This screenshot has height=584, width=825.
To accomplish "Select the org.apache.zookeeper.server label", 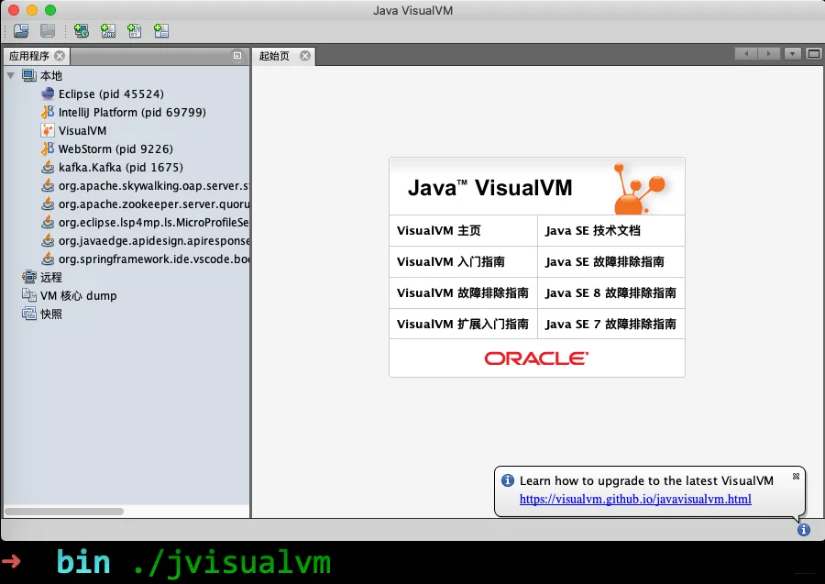I will [x=154, y=204].
